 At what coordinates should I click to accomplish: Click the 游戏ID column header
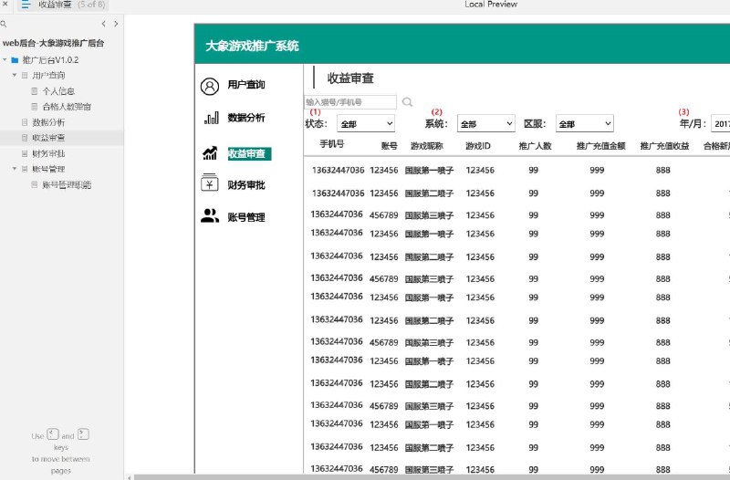click(x=478, y=146)
